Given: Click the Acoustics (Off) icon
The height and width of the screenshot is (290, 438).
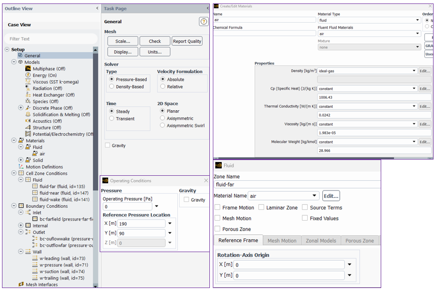Looking at the screenshot, I should coord(28,121).
